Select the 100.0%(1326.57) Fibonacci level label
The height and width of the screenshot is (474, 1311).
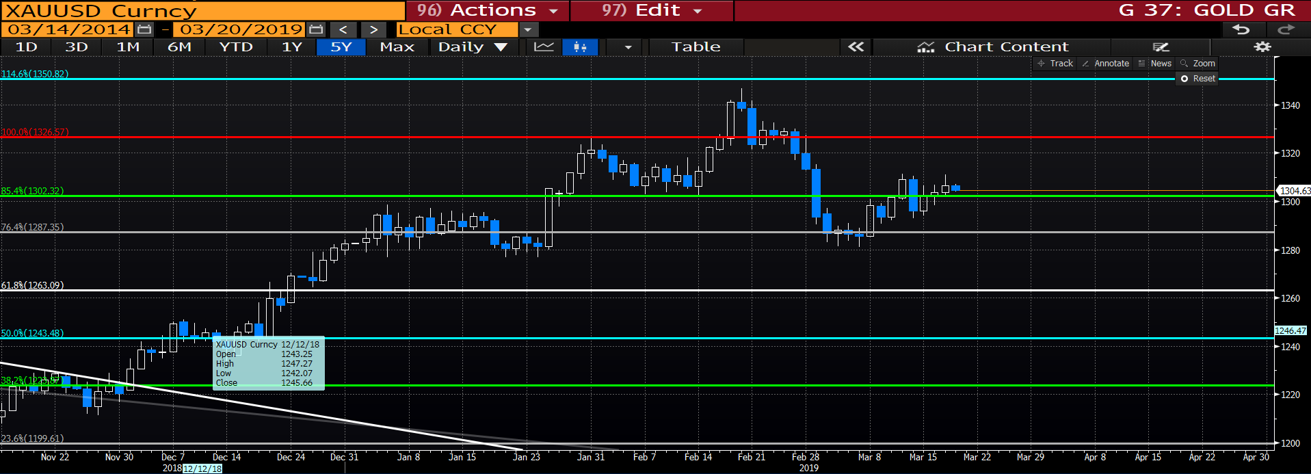pos(35,132)
